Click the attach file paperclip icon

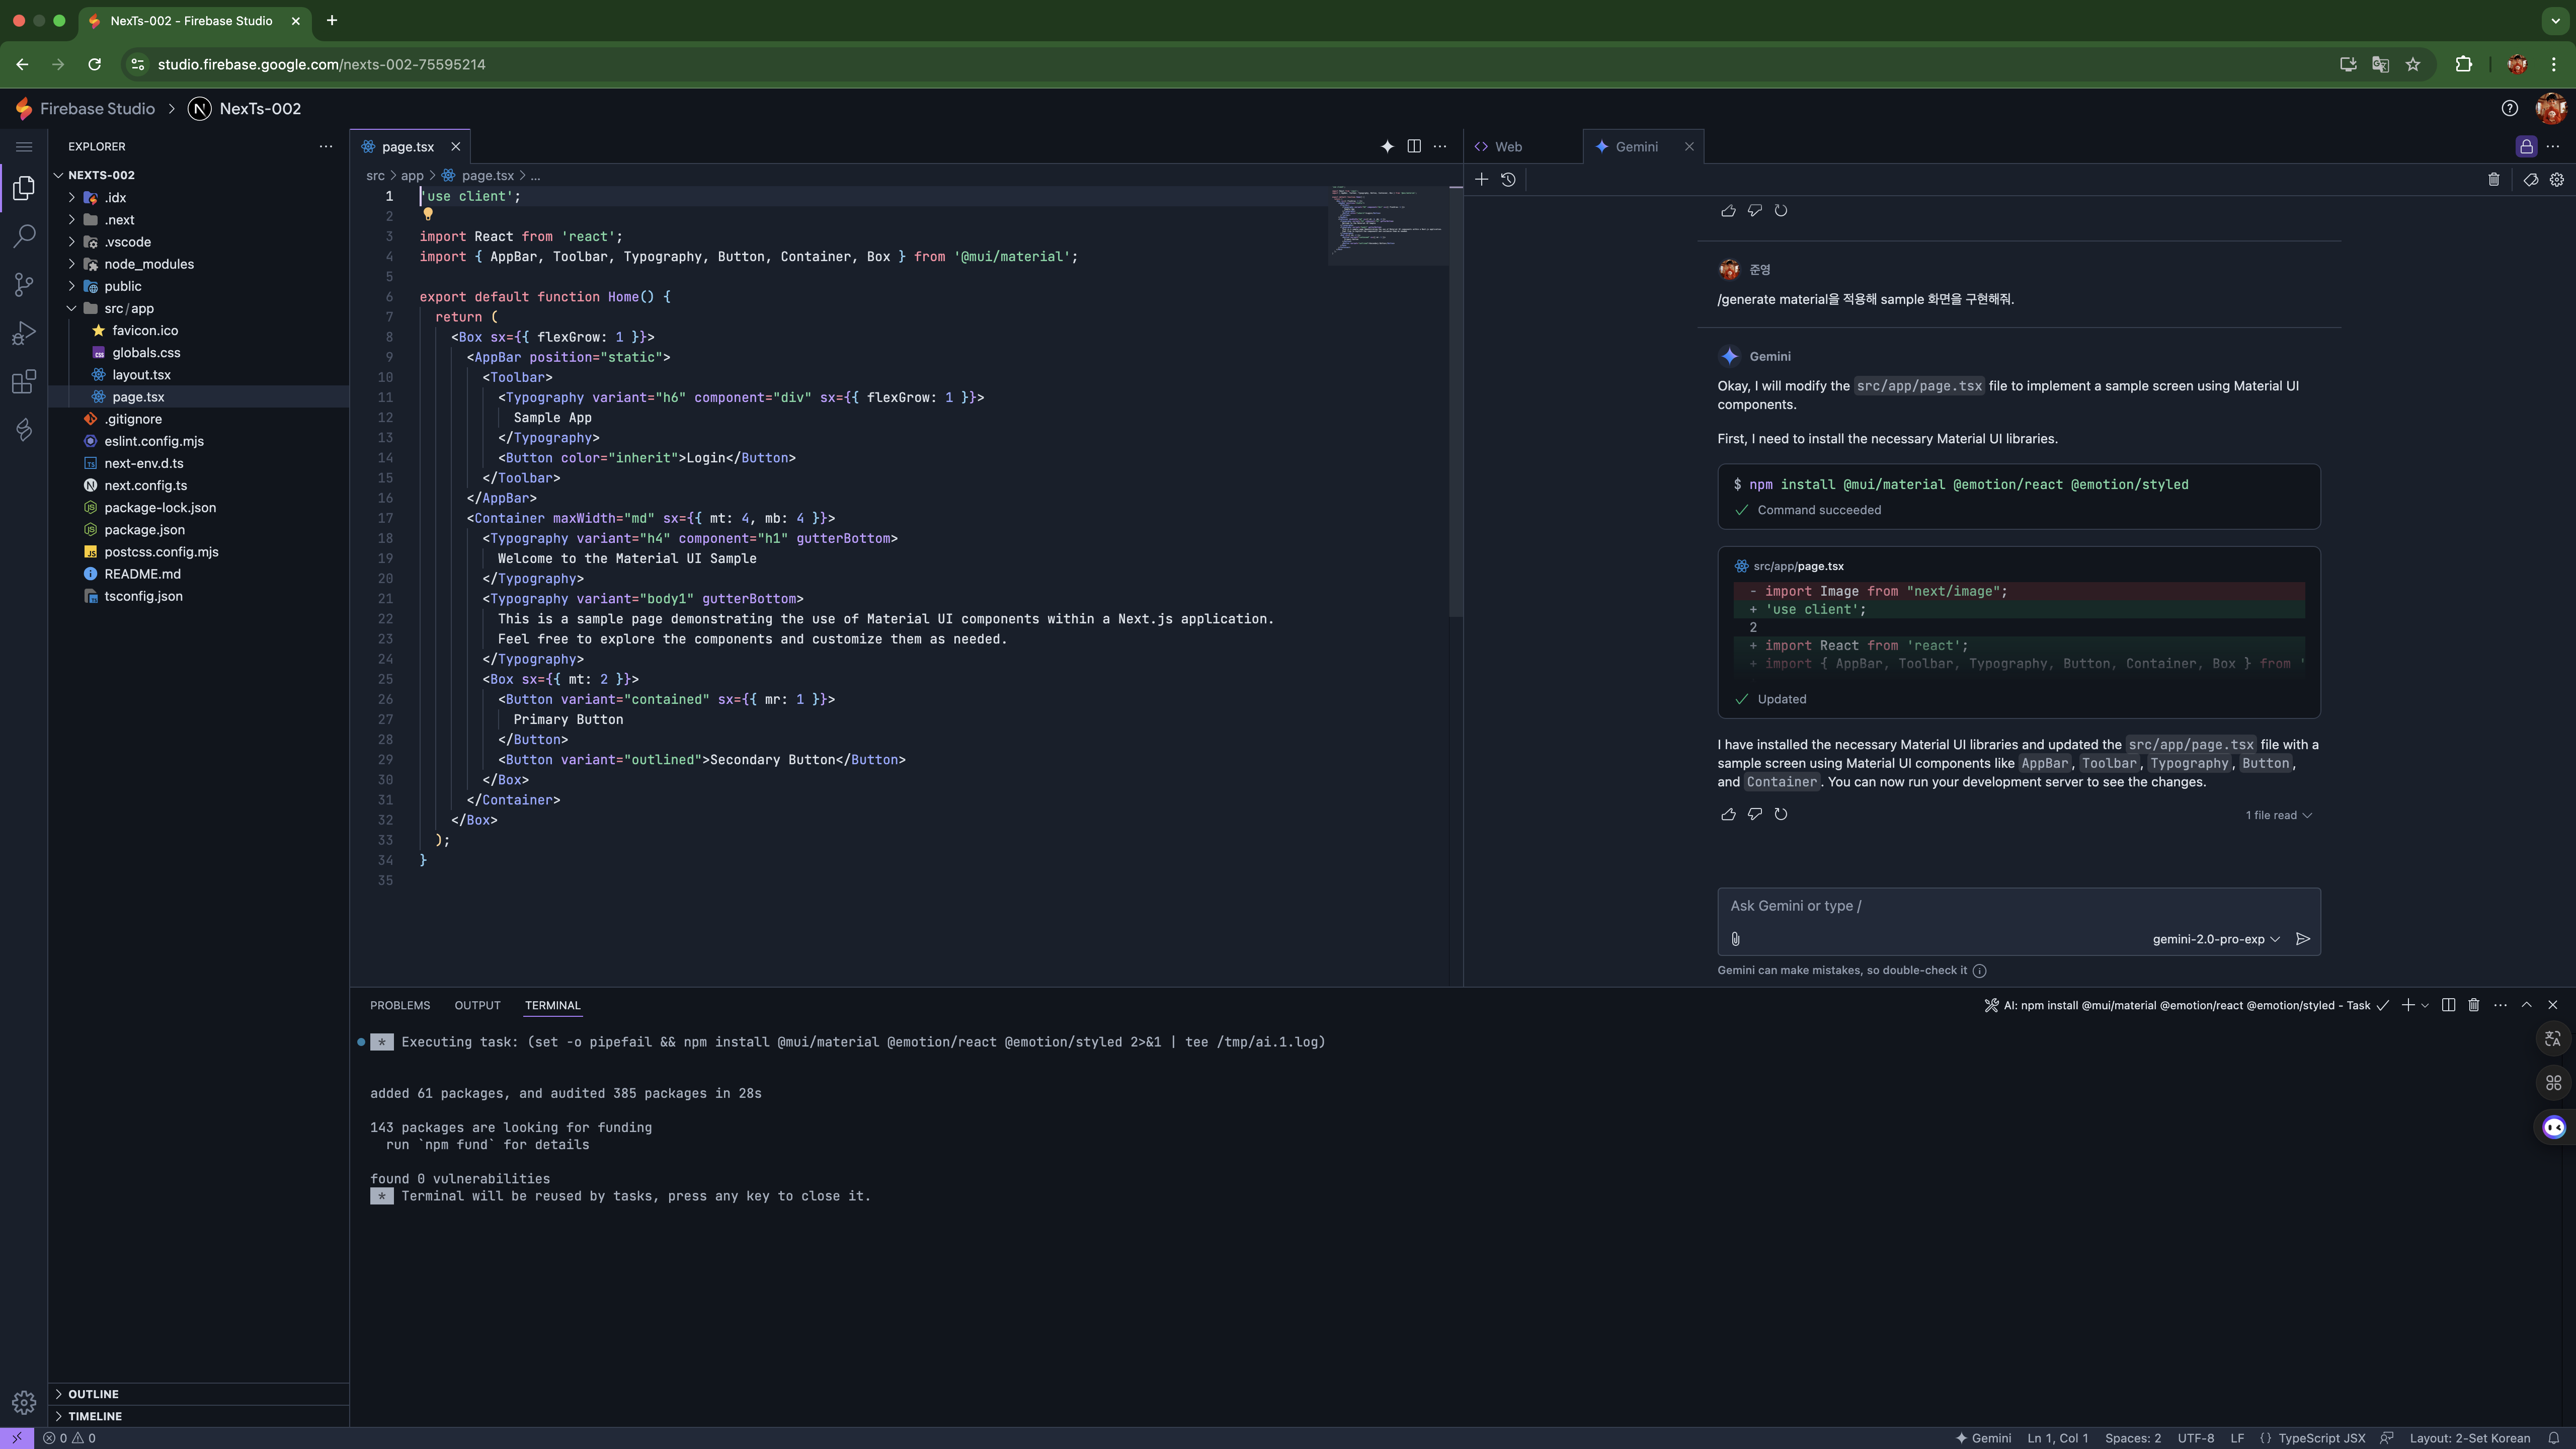(1735, 939)
